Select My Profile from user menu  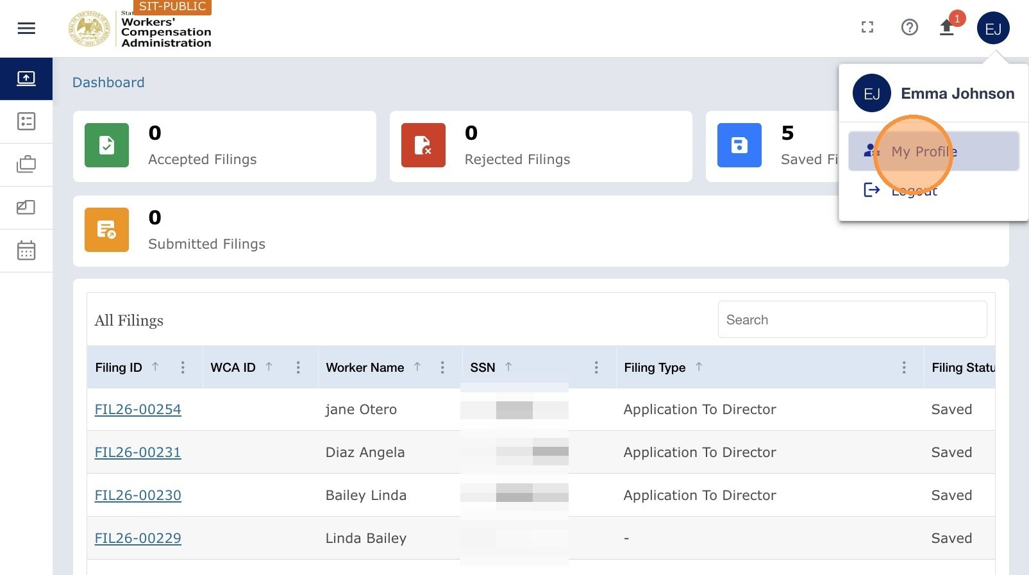pos(933,151)
